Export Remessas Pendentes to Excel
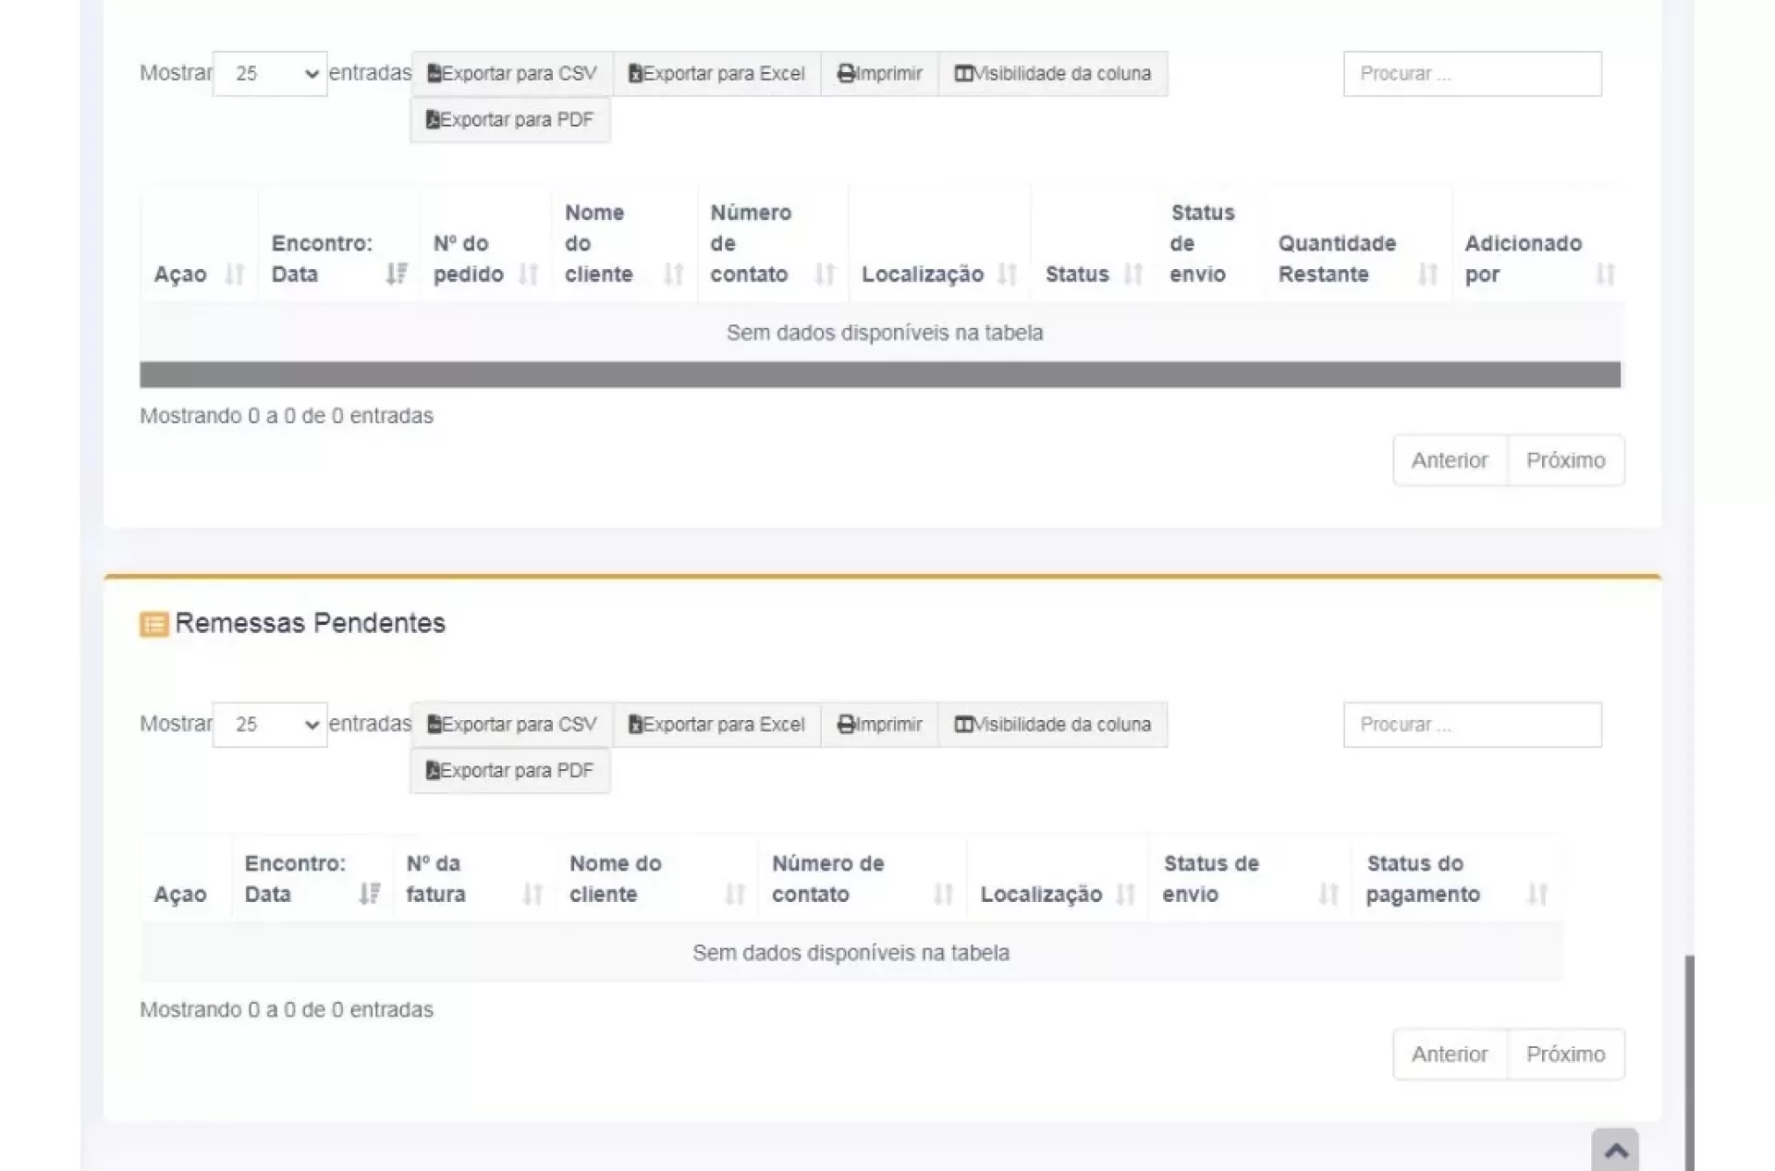This screenshot has width=1775, height=1171. (716, 725)
